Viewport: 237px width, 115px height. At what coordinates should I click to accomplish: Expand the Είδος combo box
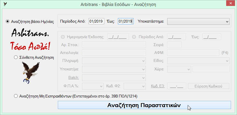click(198, 61)
